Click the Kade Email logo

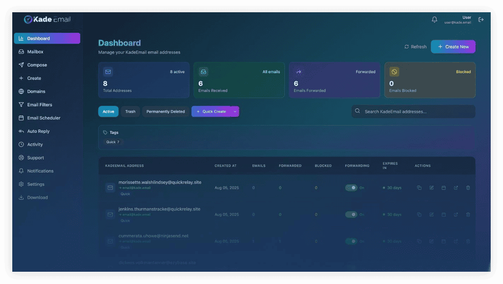(x=47, y=20)
